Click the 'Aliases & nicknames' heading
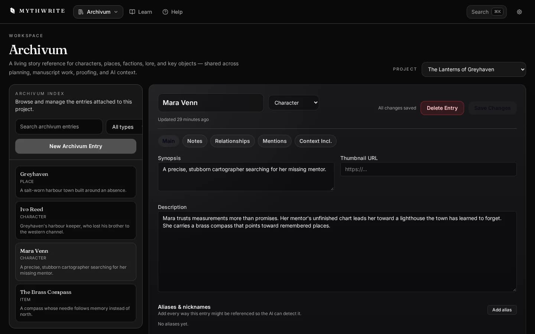Screen dimensions: 535x334 pos(184,307)
